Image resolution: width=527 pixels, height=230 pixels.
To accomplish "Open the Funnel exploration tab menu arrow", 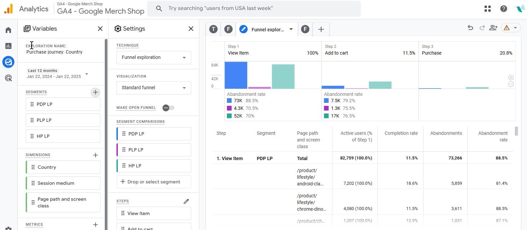I will click(x=291, y=29).
